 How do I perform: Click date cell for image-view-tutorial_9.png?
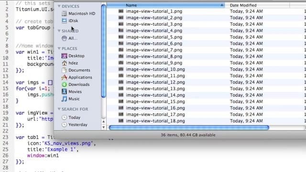246,63
